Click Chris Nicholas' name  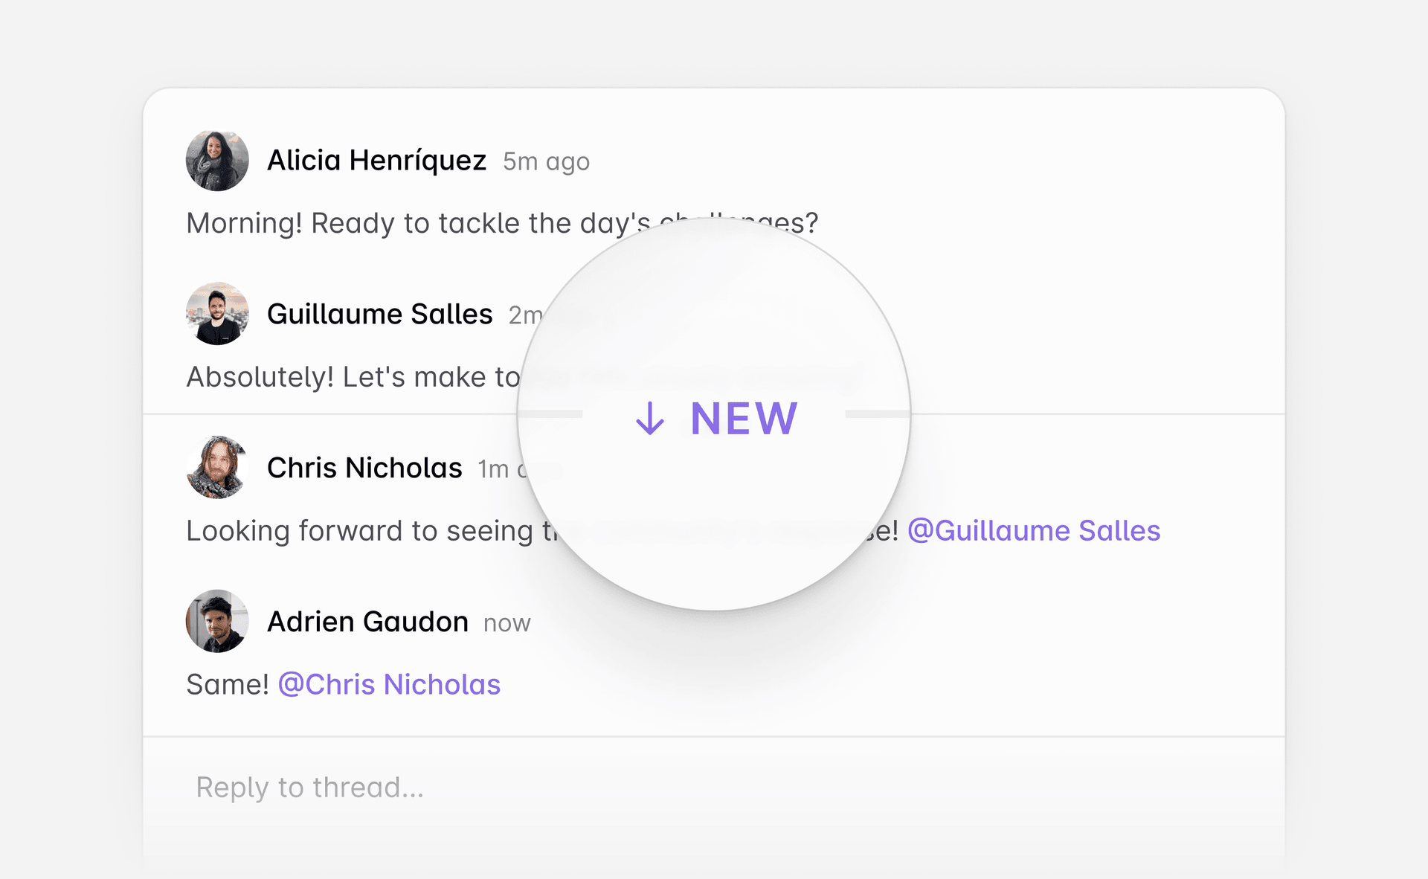point(364,469)
